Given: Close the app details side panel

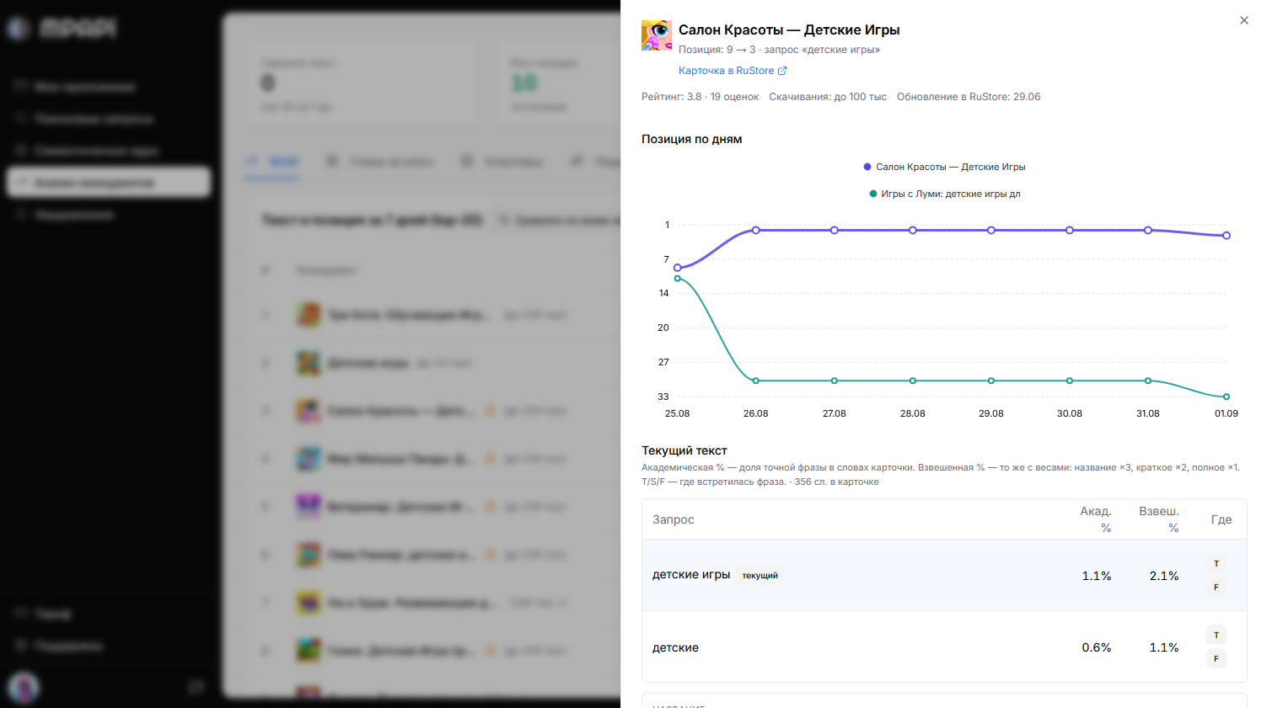Looking at the screenshot, I should click(1244, 20).
